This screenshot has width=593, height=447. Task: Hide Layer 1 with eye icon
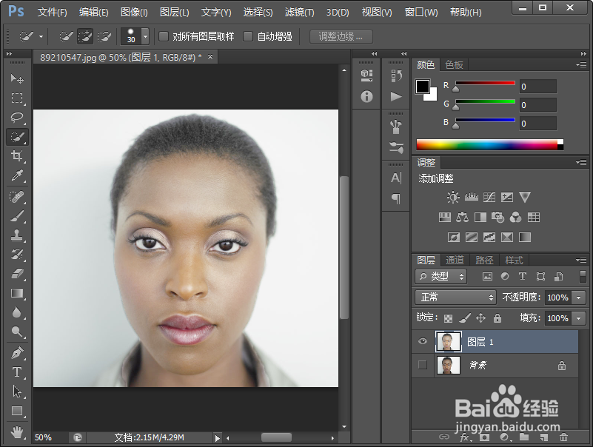[x=423, y=341]
